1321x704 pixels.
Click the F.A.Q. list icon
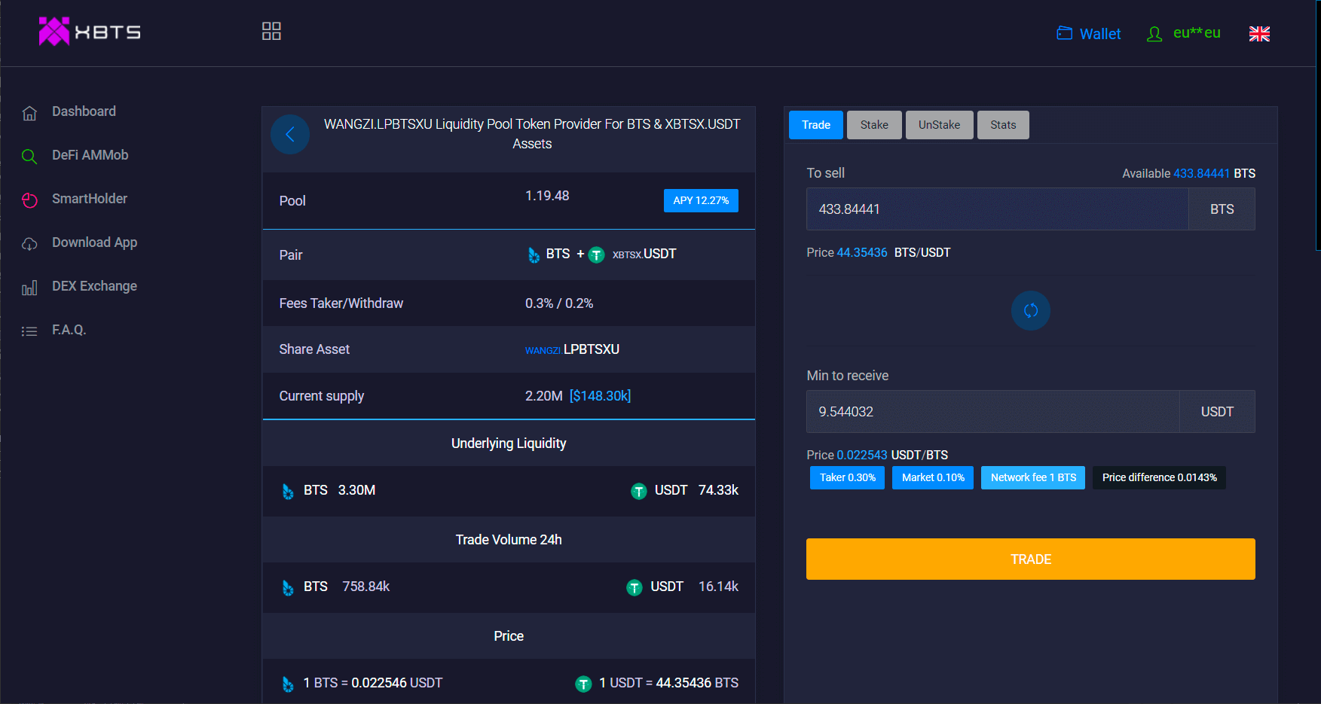click(x=29, y=331)
